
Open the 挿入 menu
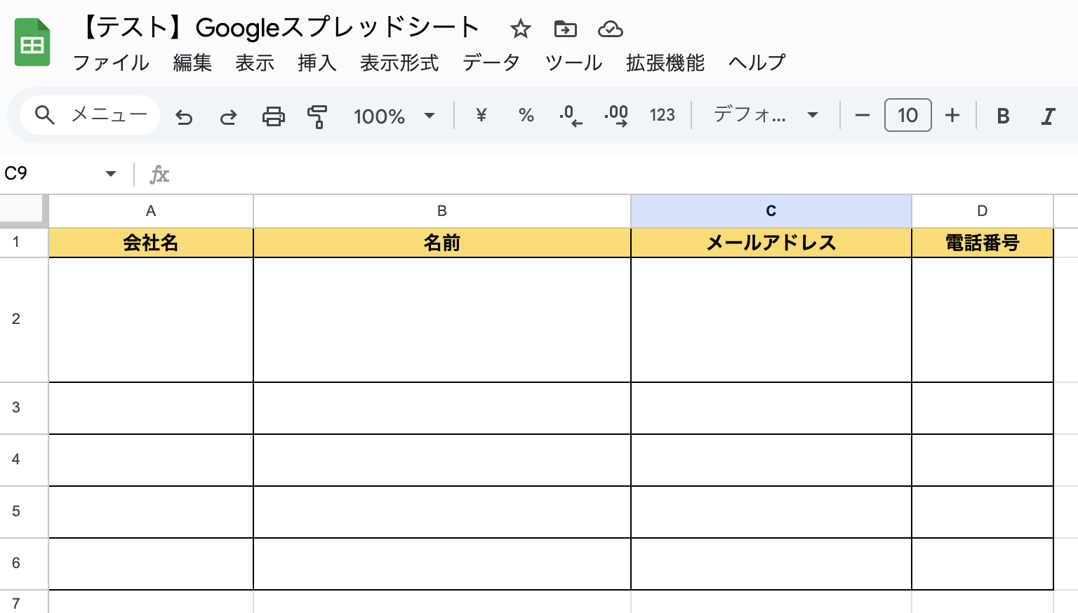tap(317, 63)
